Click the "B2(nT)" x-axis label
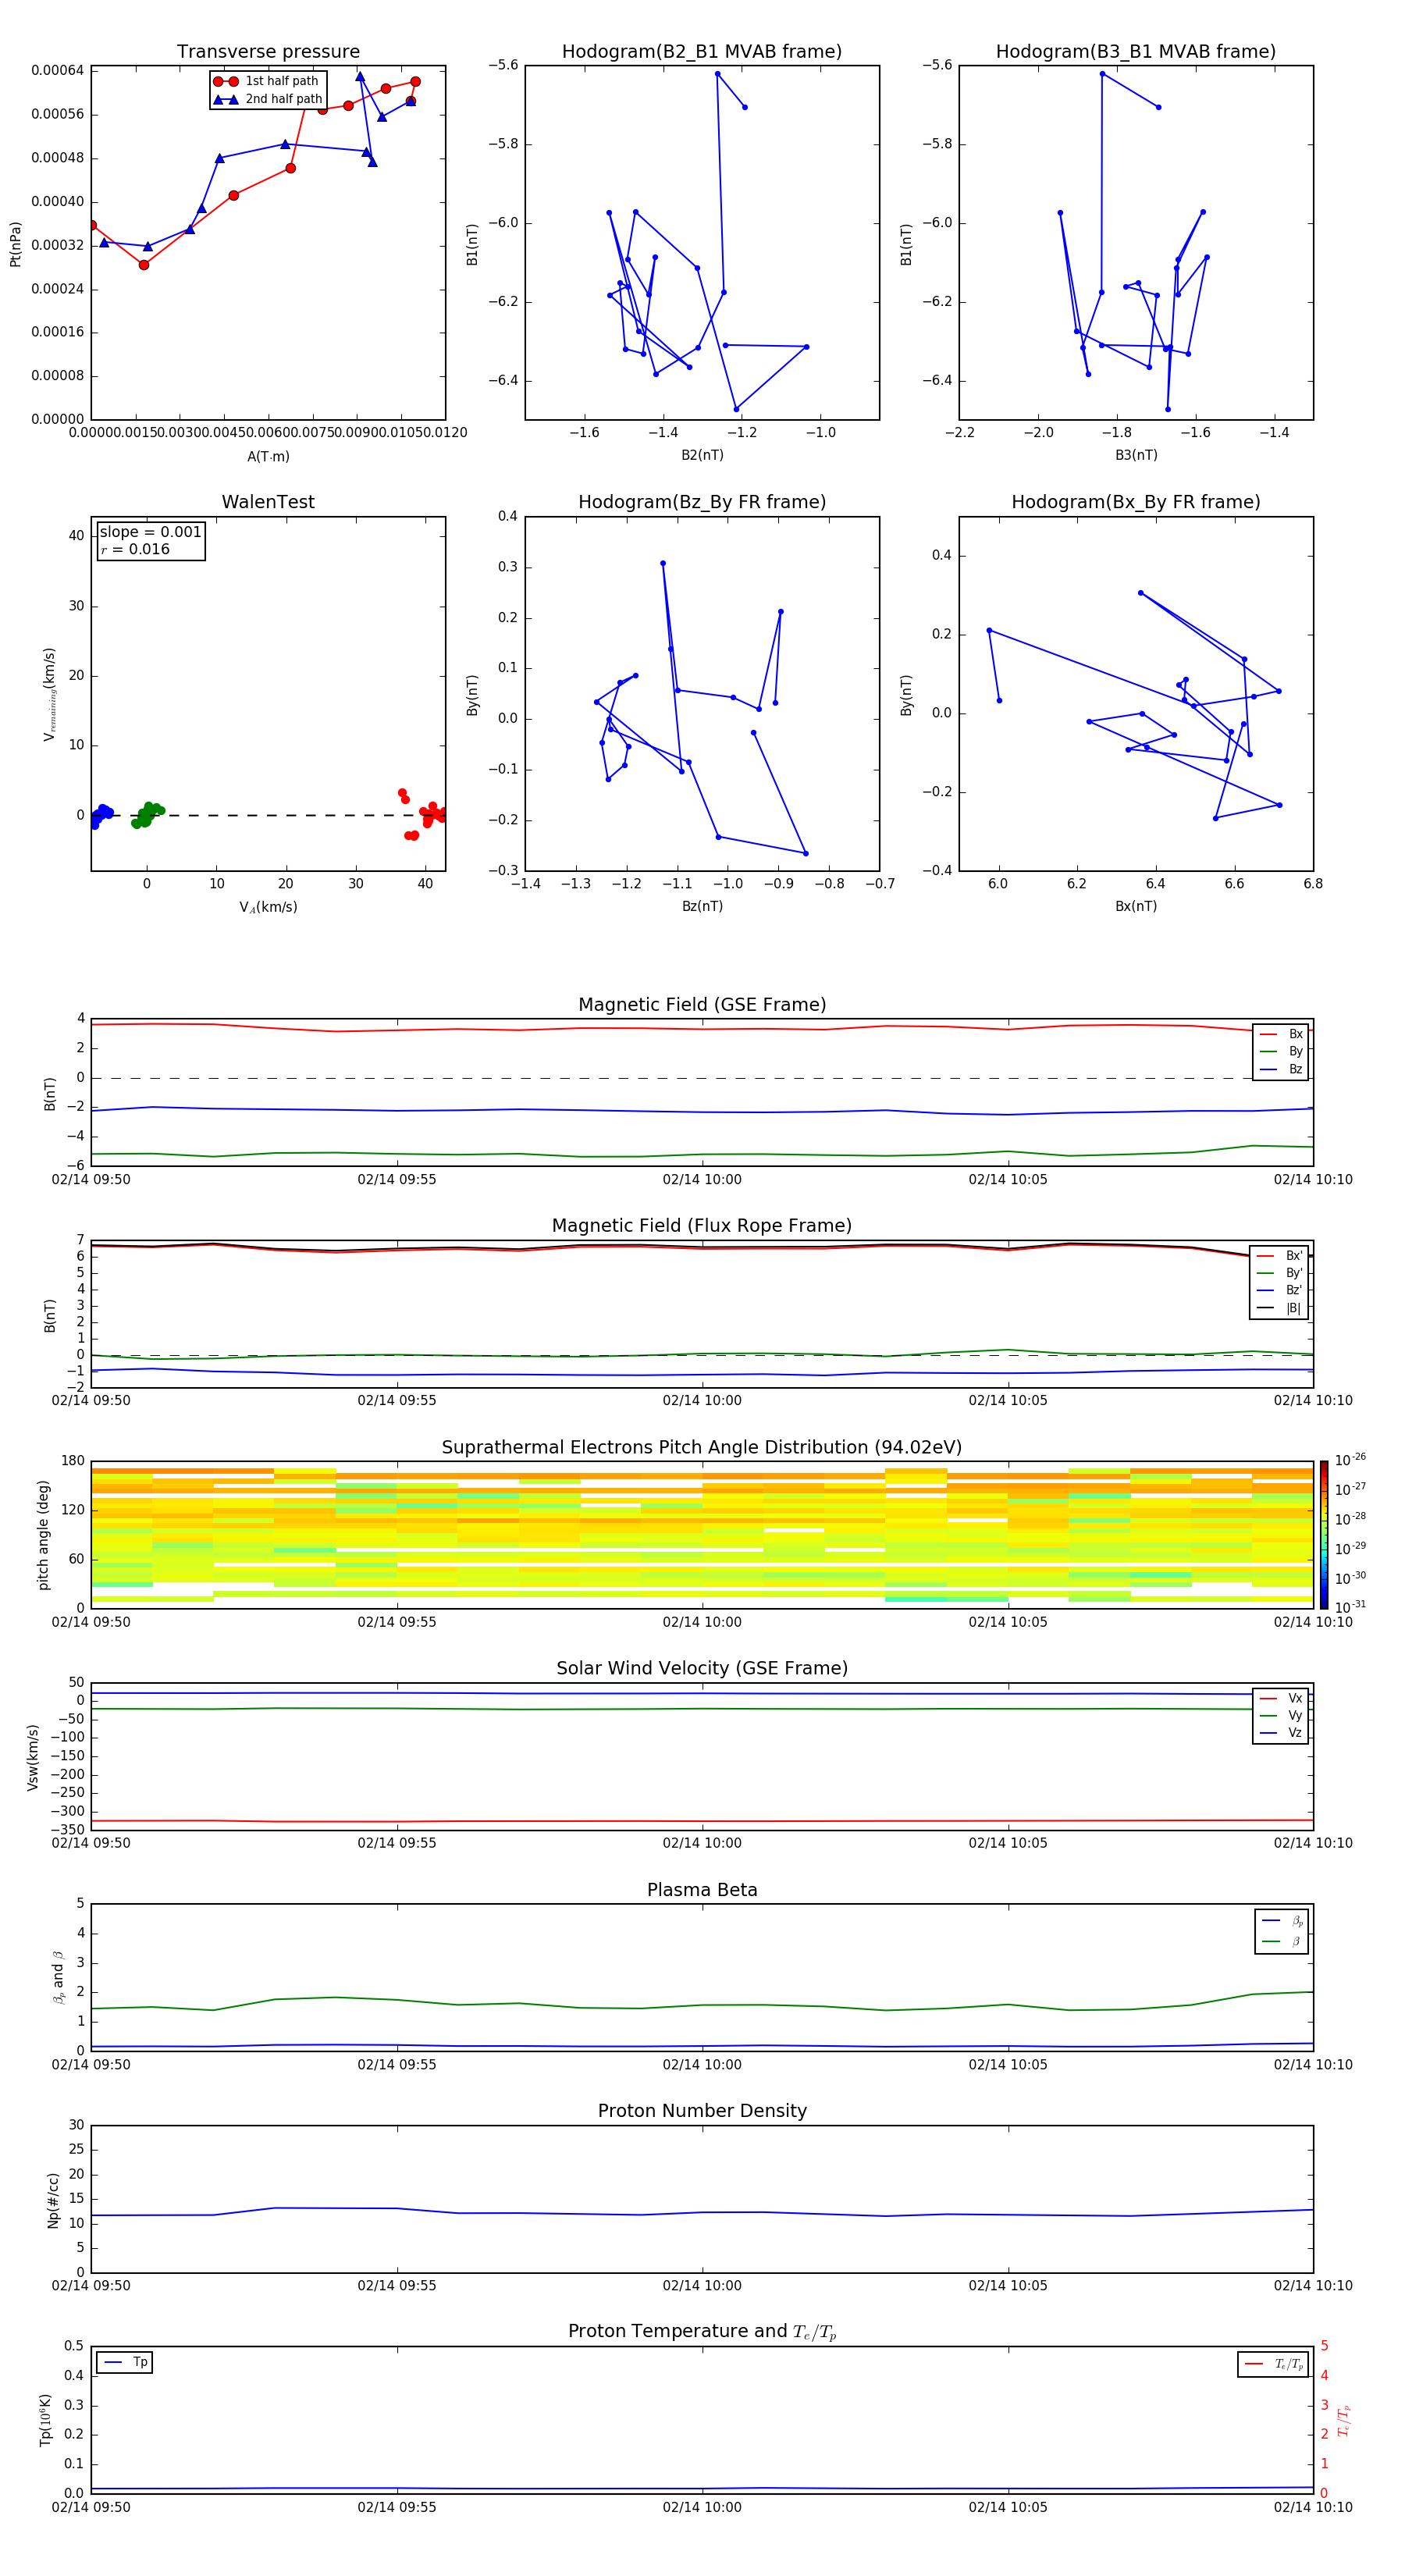Image resolution: width=1405 pixels, height=2576 pixels. [702, 456]
